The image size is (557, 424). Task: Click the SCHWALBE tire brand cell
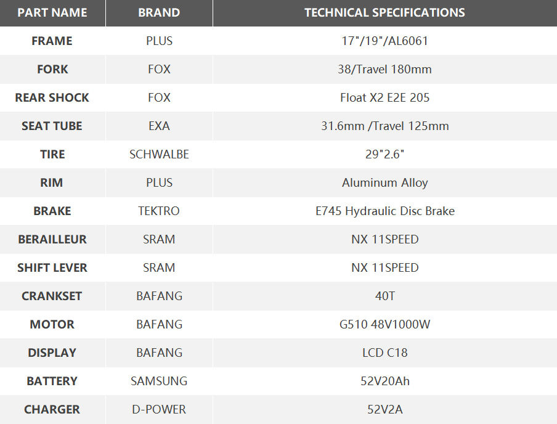pyautogui.click(x=159, y=155)
